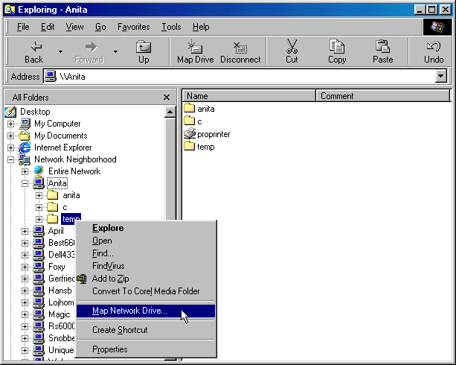Screen dimensions: 456x365
Task: Click the Map Drive toolbar icon
Action: click(195, 47)
